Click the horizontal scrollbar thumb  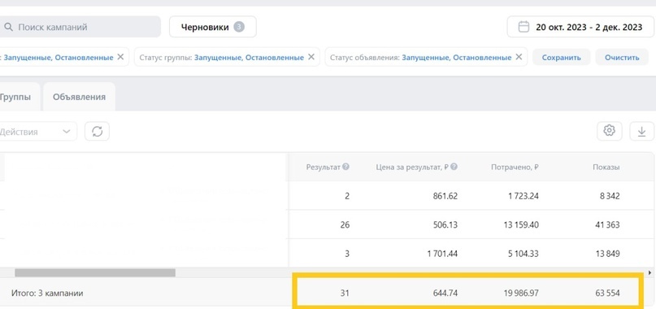coord(95,272)
